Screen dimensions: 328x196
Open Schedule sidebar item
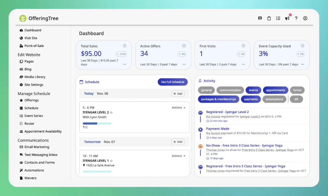29,108
